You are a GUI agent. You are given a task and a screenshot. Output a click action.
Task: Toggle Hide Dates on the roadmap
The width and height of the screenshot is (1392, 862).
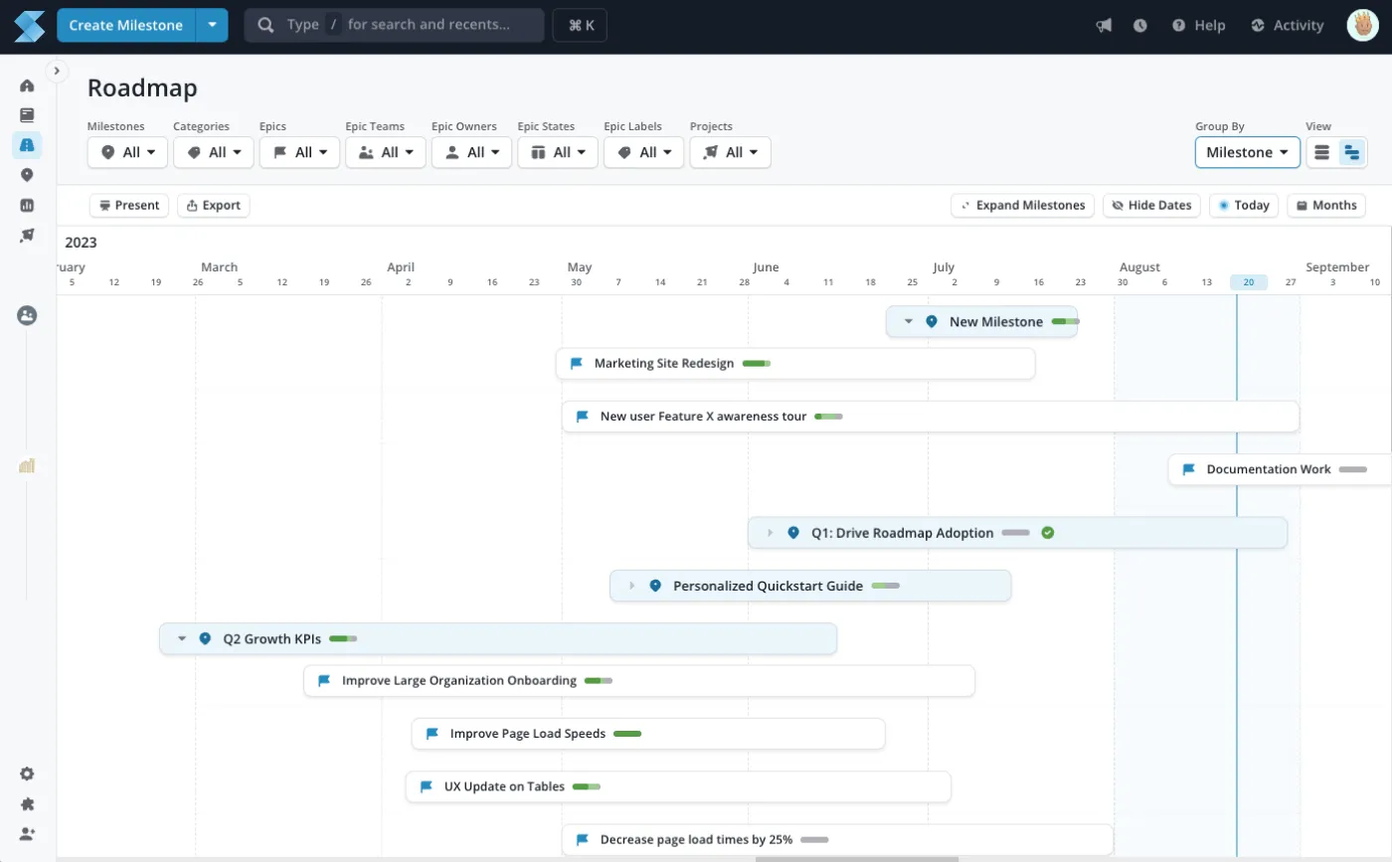(x=1151, y=205)
